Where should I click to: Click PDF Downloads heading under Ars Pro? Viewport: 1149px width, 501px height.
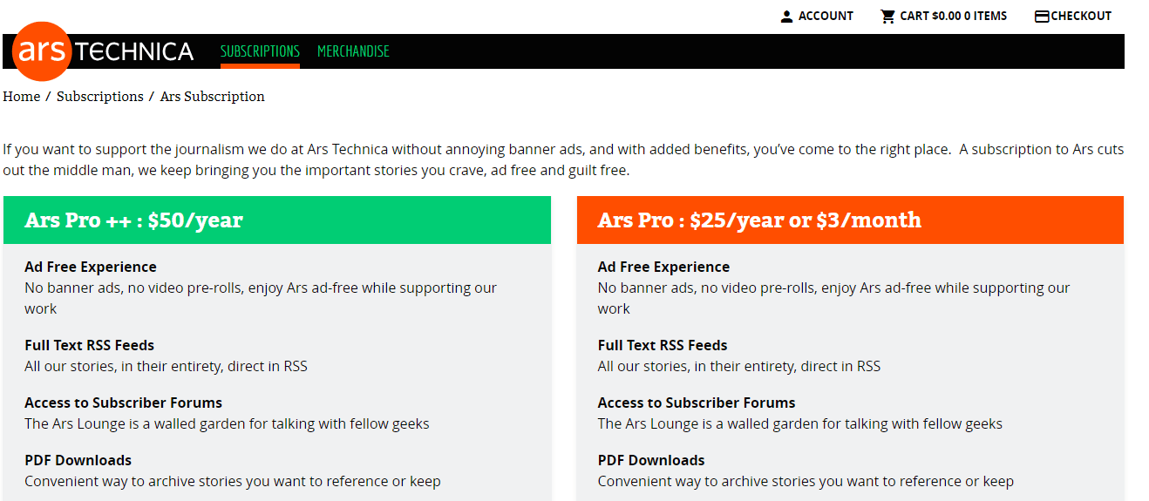651,460
